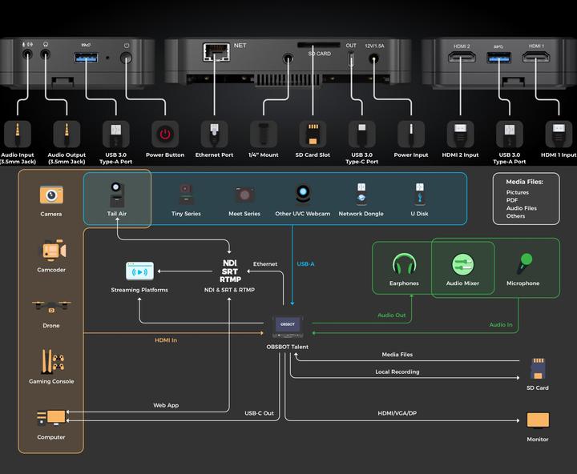Image resolution: width=577 pixels, height=474 pixels.
Task: Click the blue 'USB-A' label
Action: (306, 263)
